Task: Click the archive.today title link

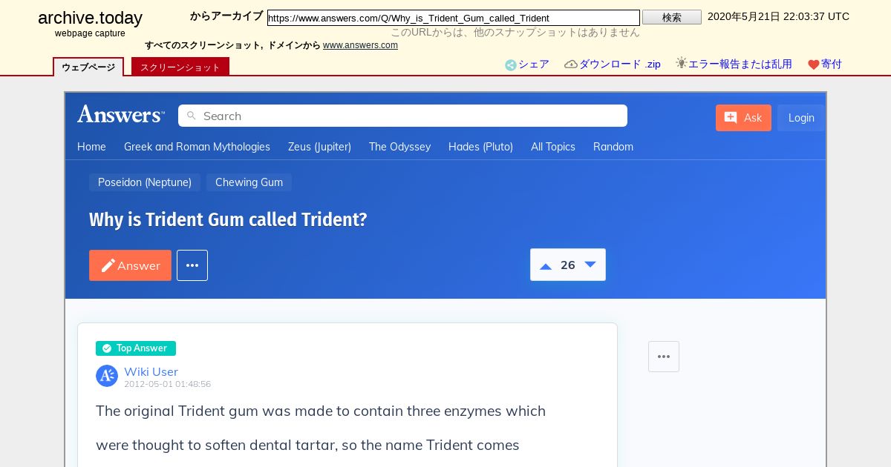Action: point(90,19)
